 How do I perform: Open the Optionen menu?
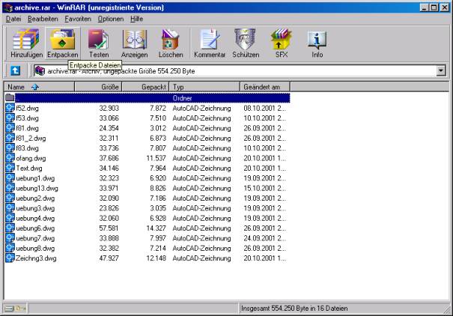pos(111,19)
